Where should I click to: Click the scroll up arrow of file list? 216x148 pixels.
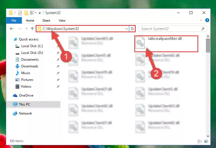pos(208,36)
